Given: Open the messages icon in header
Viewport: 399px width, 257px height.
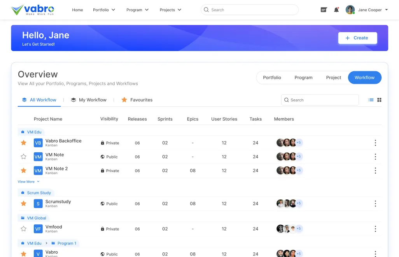Looking at the screenshot, I should coord(324,10).
